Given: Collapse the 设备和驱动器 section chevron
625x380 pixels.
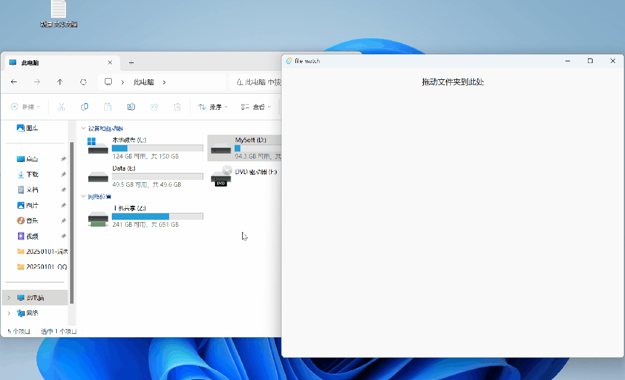Looking at the screenshot, I should pos(84,127).
